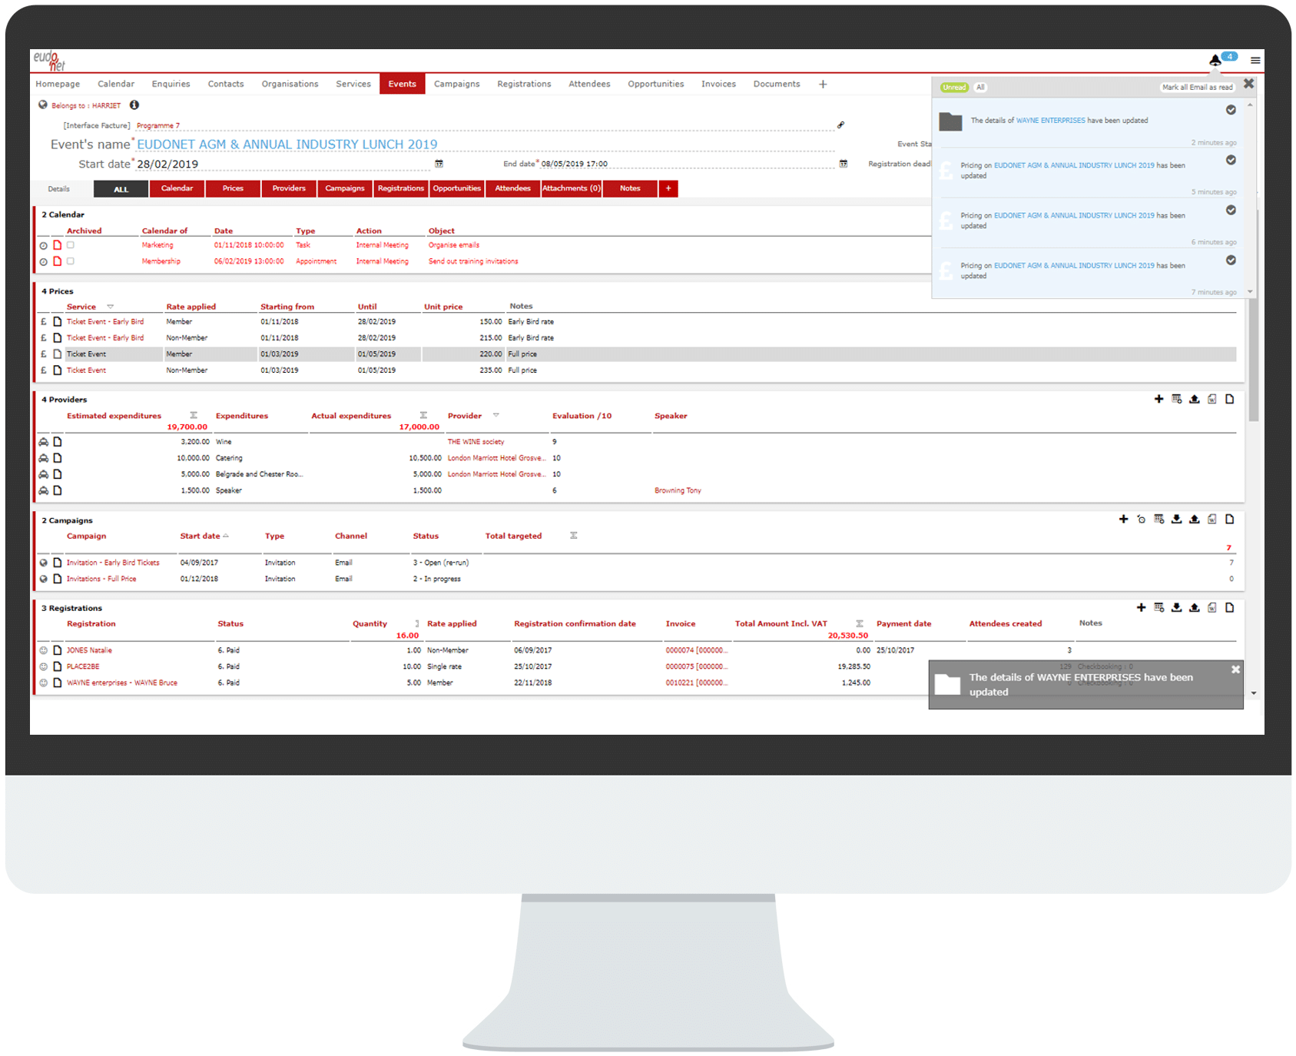
Task: Select the red Prices bookmark tab
Action: [233, 189]
